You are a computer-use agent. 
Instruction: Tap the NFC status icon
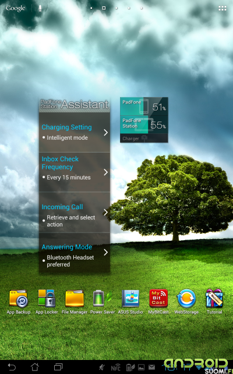click(x=116, y=368)
